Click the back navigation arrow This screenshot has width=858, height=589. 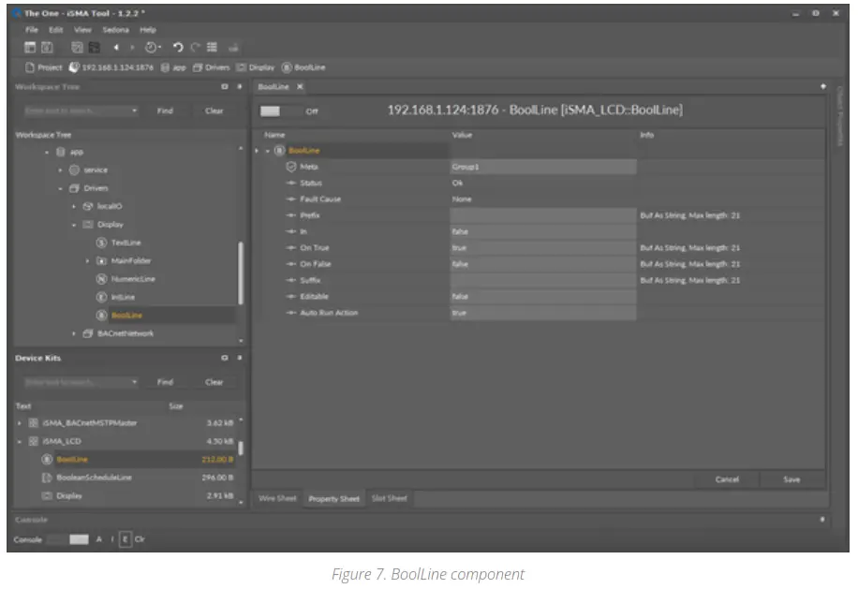(x=116, y=48)
